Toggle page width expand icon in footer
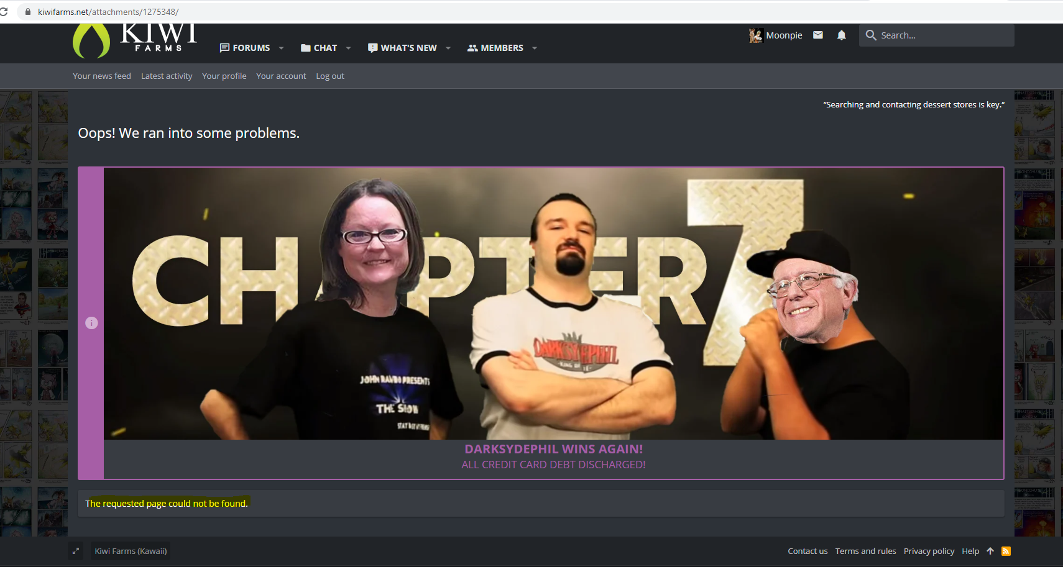 tap(76, 551)
